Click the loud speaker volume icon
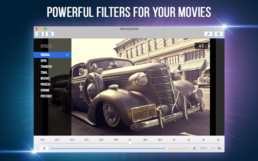The height and width of the screenshot is (161, 258). click(219, 148)
